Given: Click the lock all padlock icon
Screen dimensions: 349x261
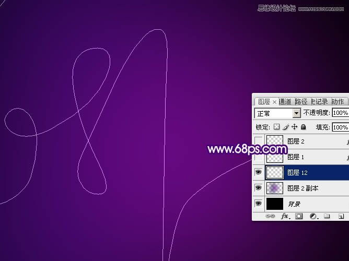Looking at the screenshot, I should click(x=303, y=127).
